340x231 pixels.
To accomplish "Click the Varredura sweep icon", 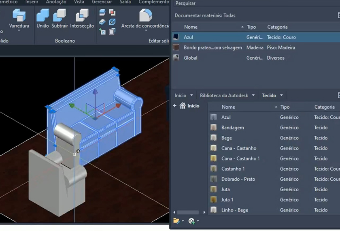I will [19, 16].
